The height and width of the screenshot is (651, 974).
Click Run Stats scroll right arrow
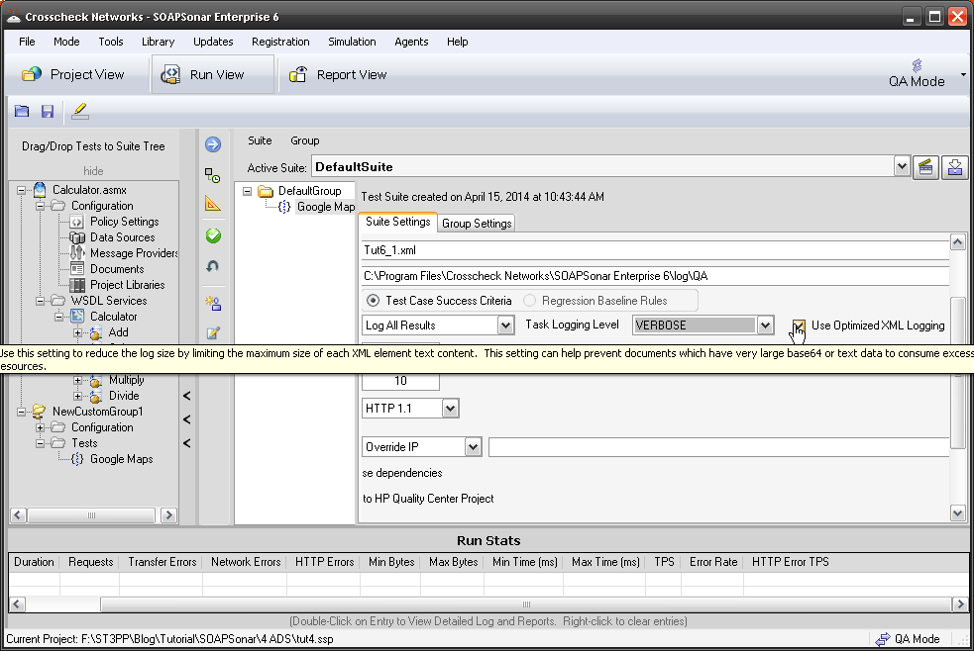[960, 604]
